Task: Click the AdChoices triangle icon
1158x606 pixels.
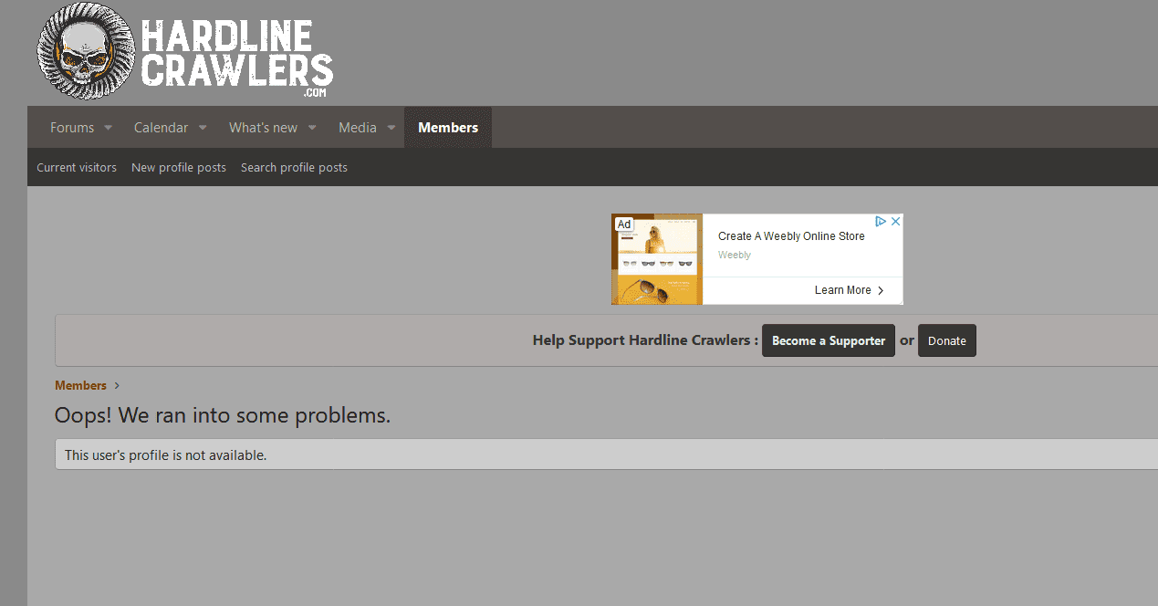Action: click(x=881, y=222)
